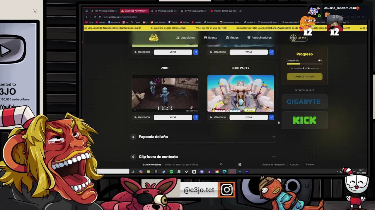Screen dimensions: 375x210
Task: Open the Cjo TCT profile badge
Action: (298, 38)
